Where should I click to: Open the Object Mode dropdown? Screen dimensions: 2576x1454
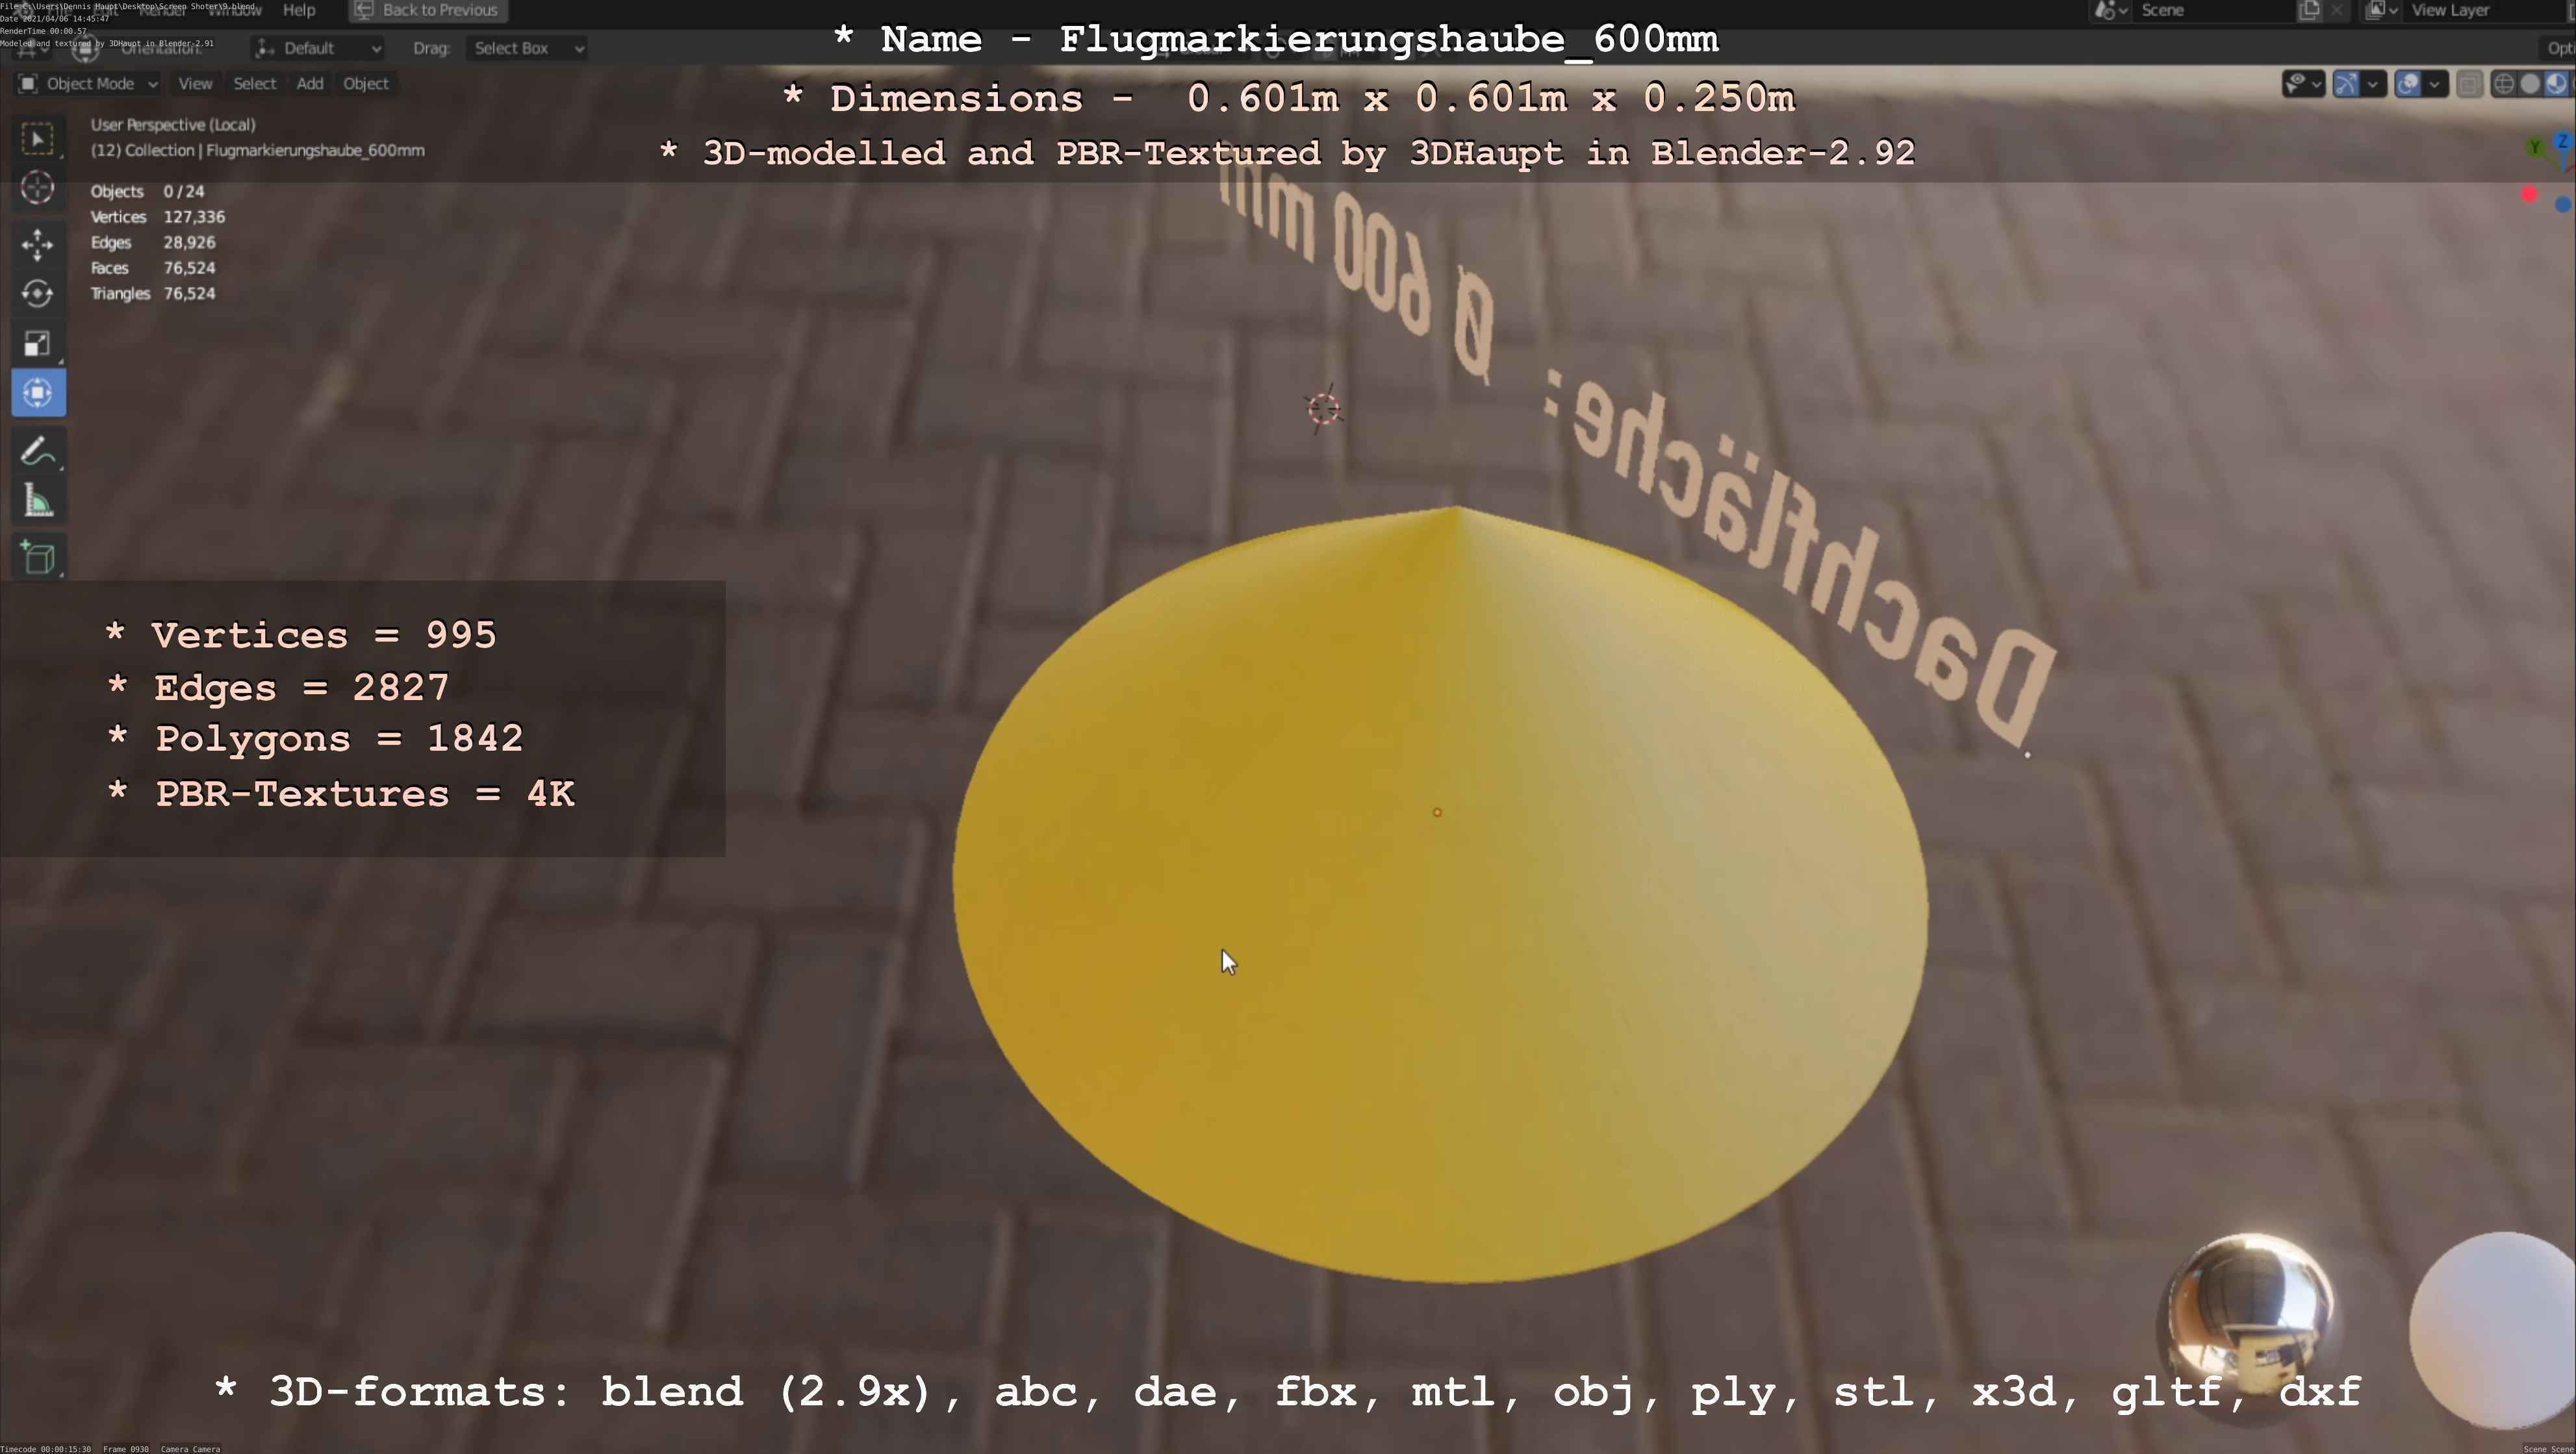[88, 84]
